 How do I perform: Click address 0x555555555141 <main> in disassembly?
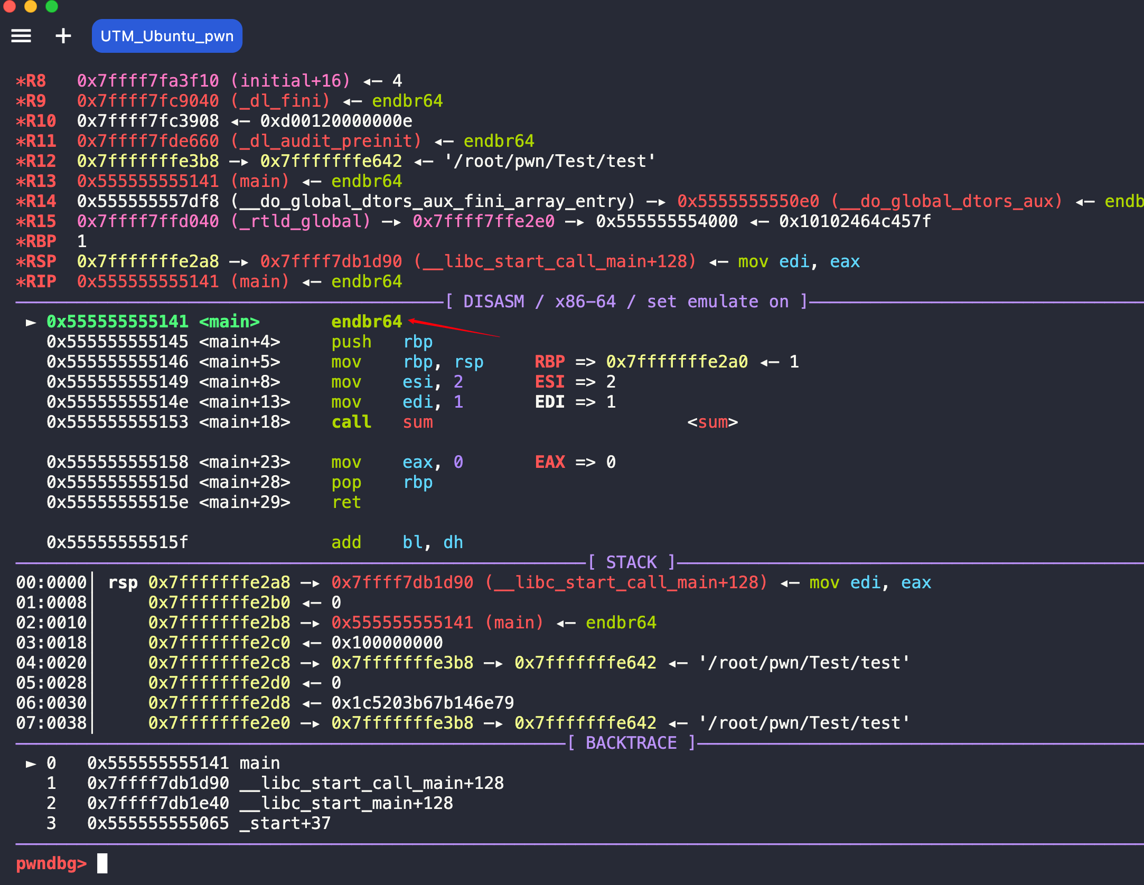pyautogui.click(x=153, y=322)
